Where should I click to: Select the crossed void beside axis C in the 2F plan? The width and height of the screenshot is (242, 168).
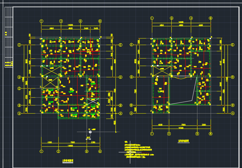pos(51,83)
